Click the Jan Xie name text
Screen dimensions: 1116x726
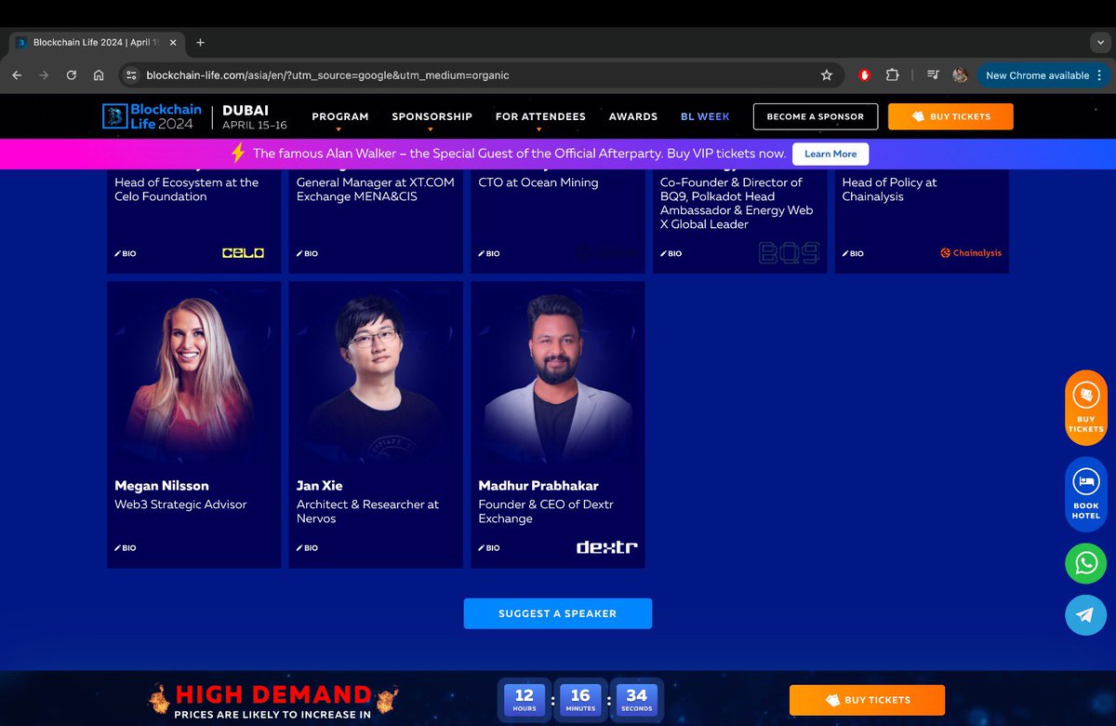[320, 486]
